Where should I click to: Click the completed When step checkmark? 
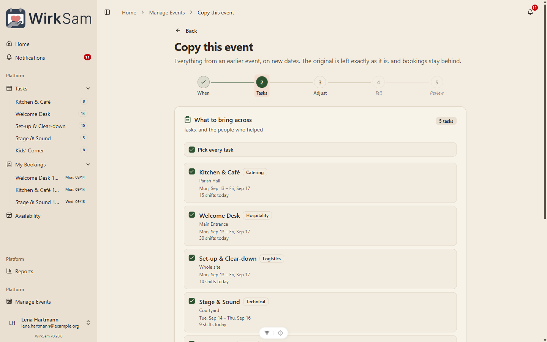pos(204,82)
